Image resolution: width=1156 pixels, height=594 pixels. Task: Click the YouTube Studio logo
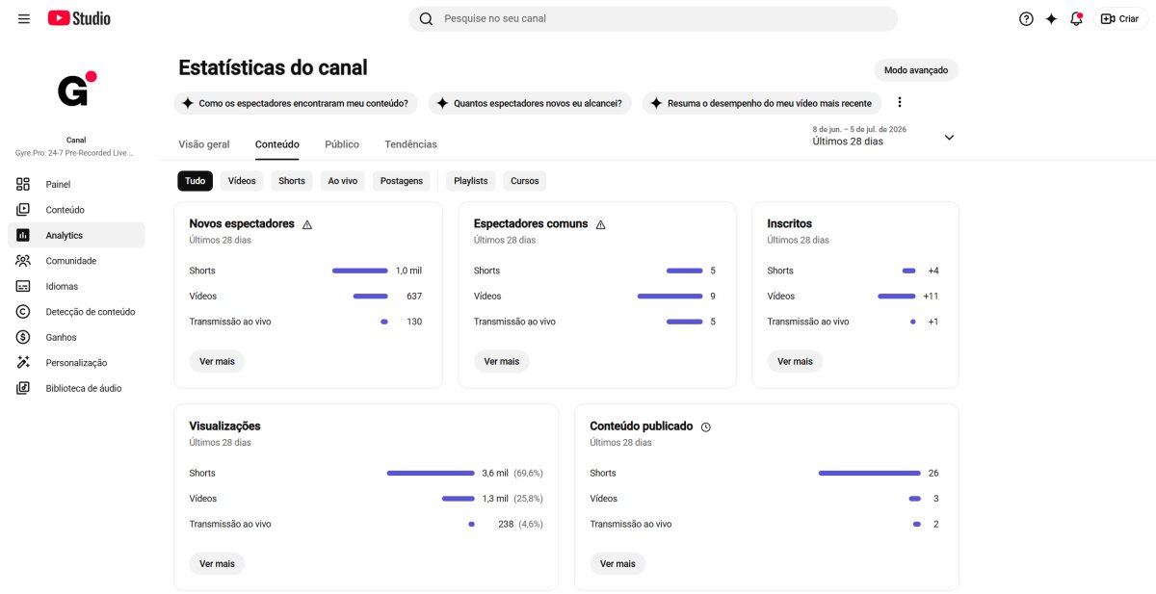79,18
